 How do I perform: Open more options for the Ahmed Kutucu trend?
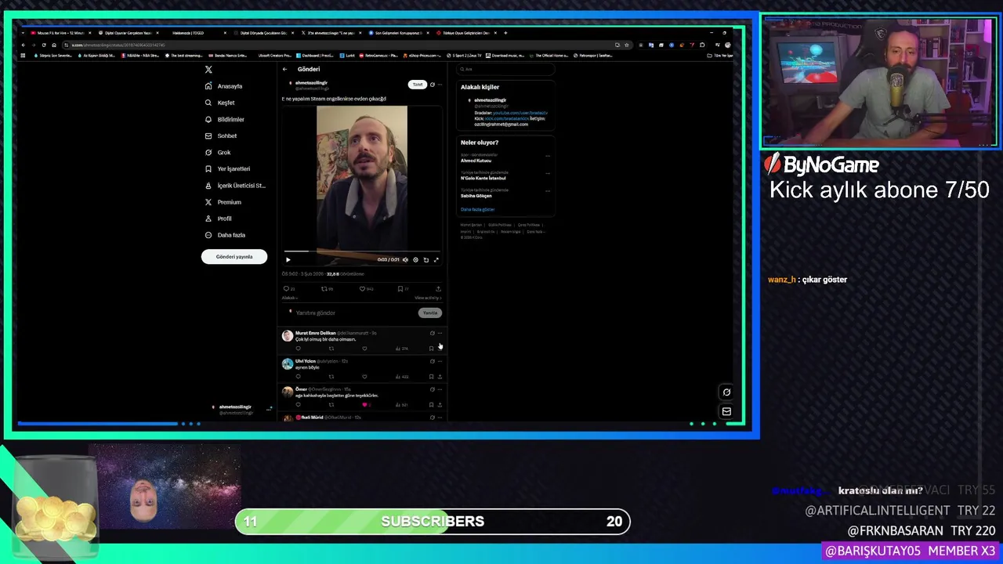(x=548, y=156)
